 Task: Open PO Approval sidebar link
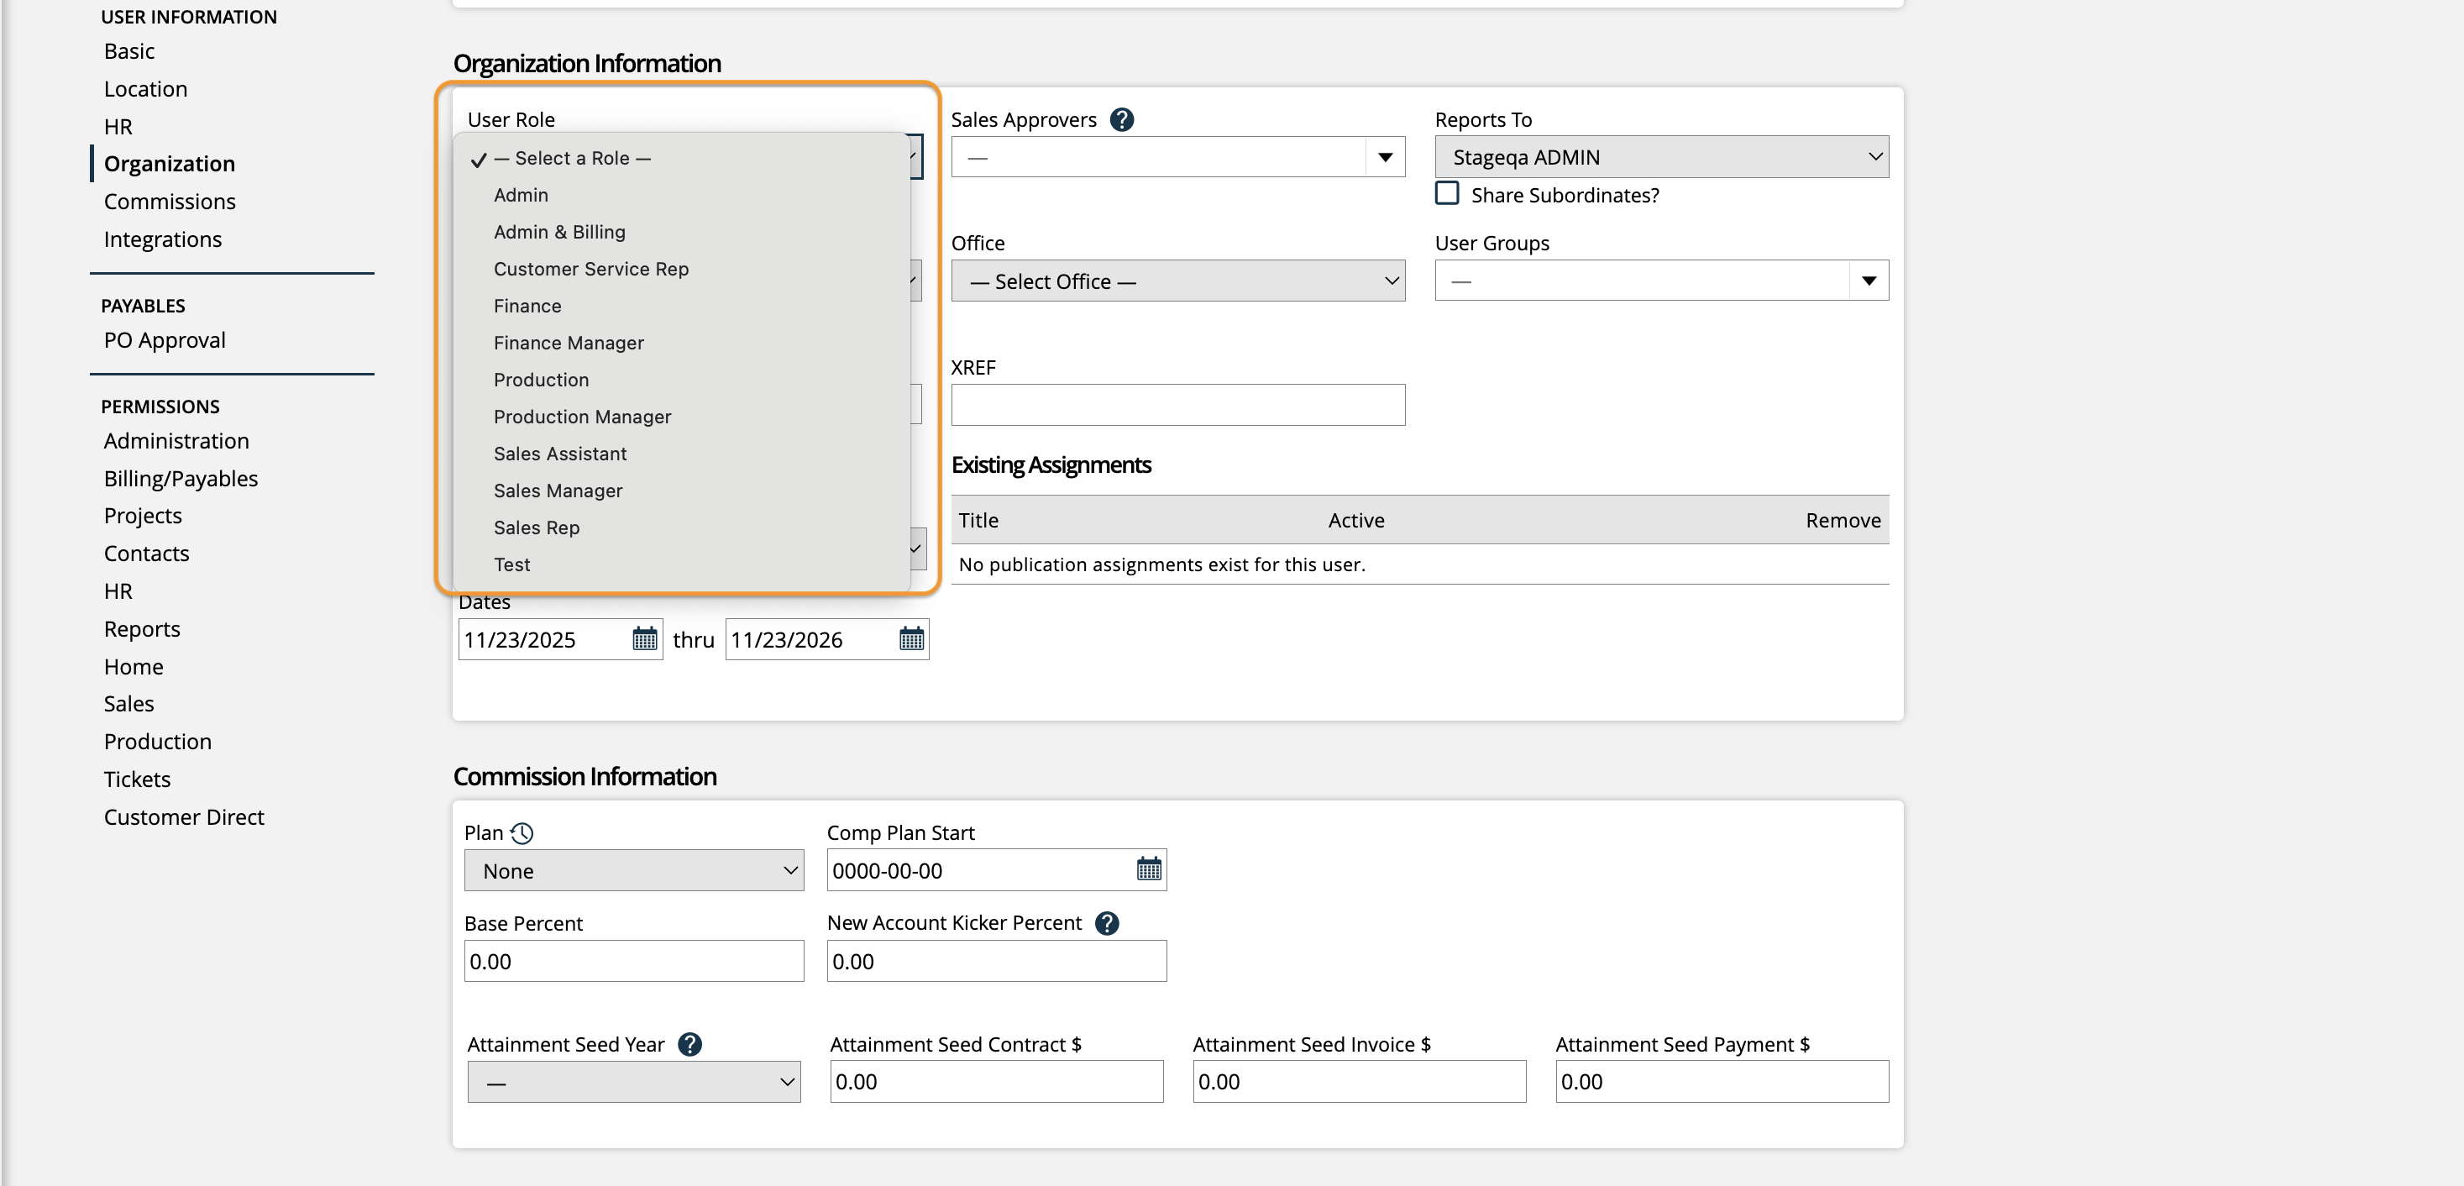(x=165, y=340)
